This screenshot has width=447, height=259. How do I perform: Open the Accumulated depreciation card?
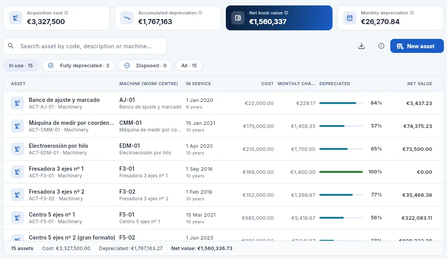click(x=167, y=18)
